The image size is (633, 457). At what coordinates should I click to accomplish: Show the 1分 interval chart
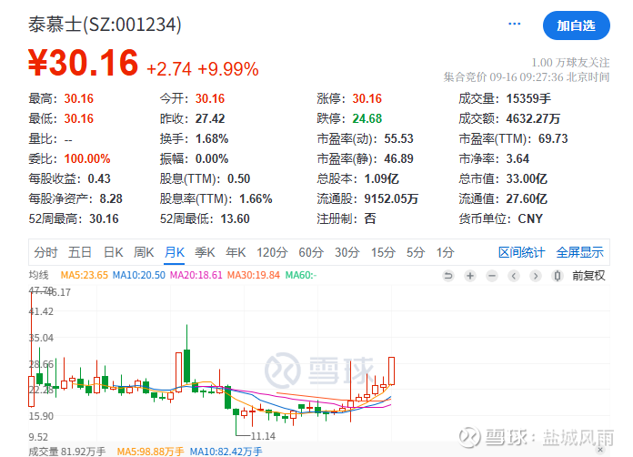[446, 252]
